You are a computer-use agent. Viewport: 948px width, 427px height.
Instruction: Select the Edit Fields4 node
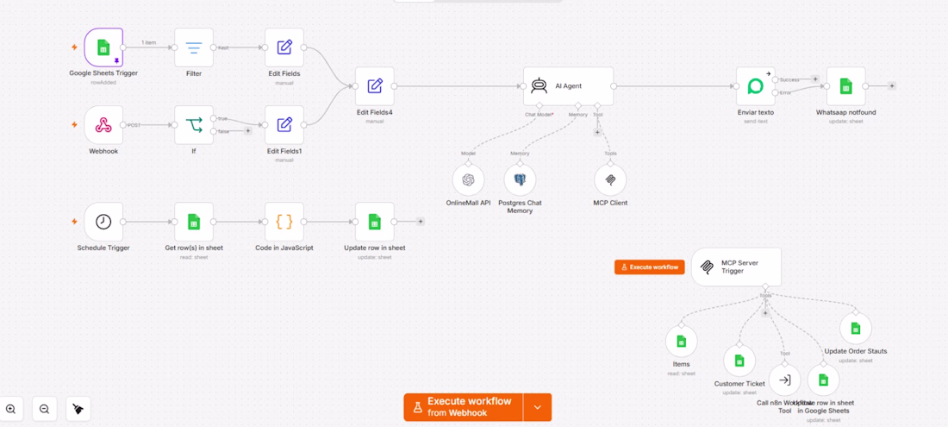coord(375,86)
